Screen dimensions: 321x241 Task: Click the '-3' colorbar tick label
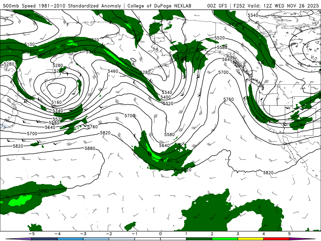[x=83, y=234]
